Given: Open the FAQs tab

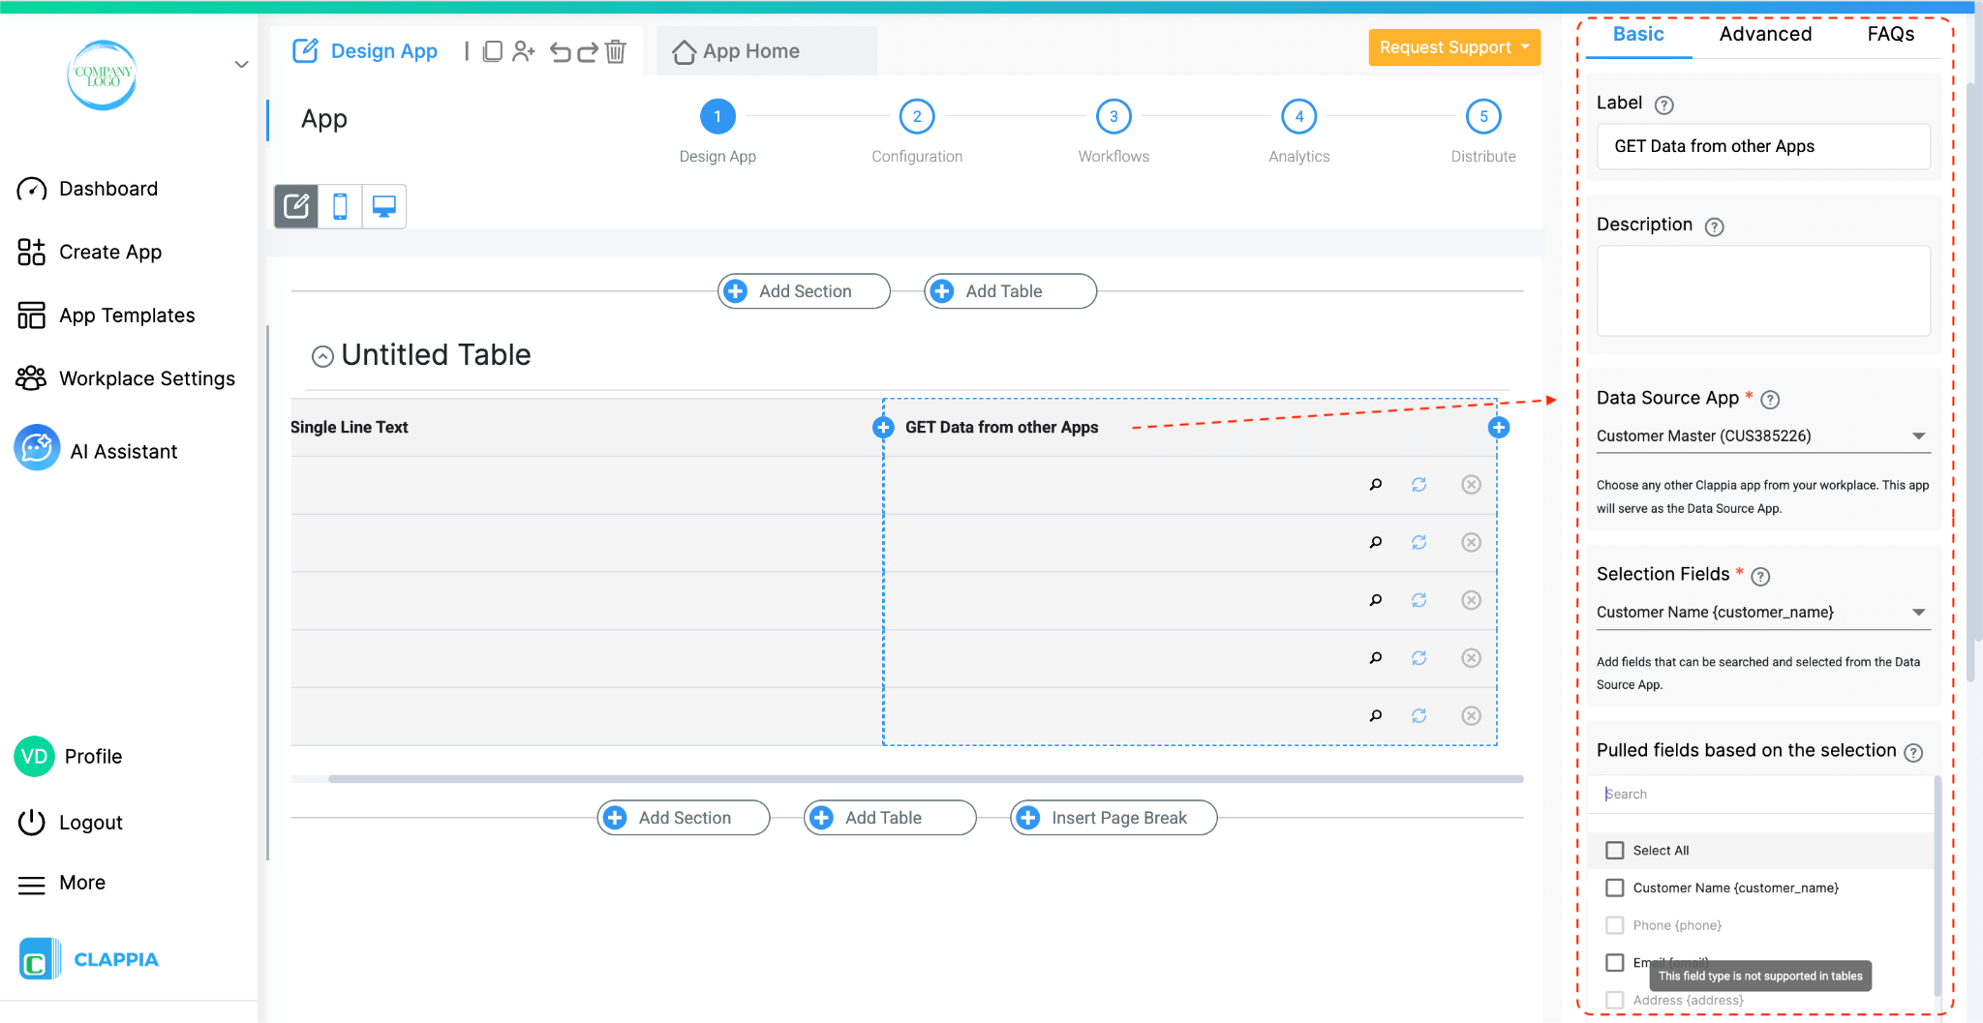Looking at the screenshot, I should tap(1890, 33).
